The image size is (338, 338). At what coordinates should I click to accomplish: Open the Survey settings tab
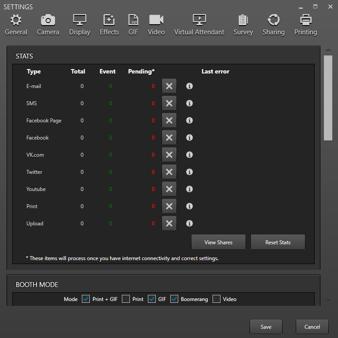click(243, 25)
